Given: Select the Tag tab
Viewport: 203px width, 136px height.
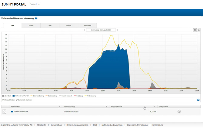Looking at the screenshot, I should (x=12, y=25).
